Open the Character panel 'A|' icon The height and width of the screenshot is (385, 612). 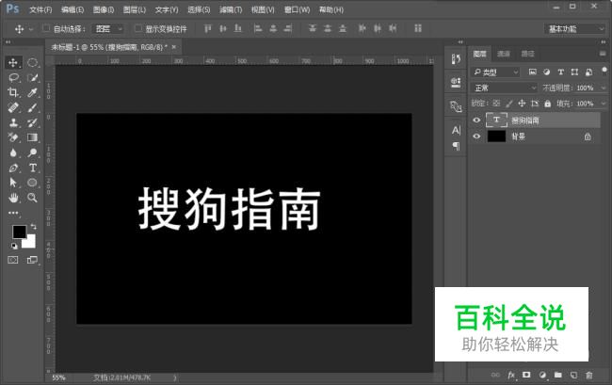[456, 130]
